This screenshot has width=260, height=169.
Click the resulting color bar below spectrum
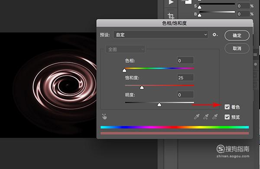[x=175, y=133]
